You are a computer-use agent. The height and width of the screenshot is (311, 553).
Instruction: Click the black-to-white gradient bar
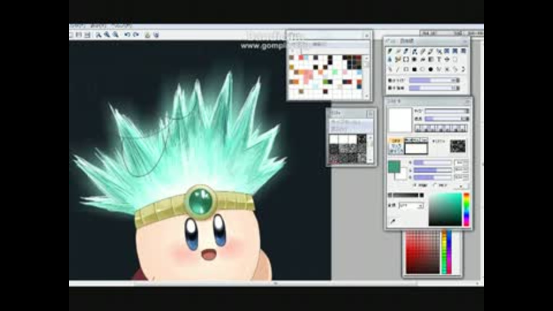point(405,195)
